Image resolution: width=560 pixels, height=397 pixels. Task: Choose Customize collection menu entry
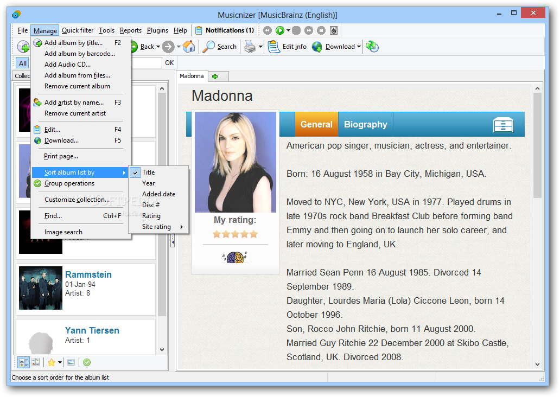pyautogui.click(x=80, y=200)
